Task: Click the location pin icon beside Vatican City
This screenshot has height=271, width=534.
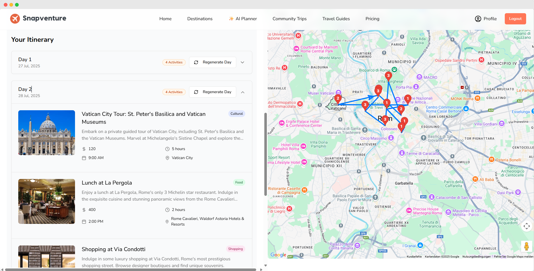Action: click(x=167, y=158)
